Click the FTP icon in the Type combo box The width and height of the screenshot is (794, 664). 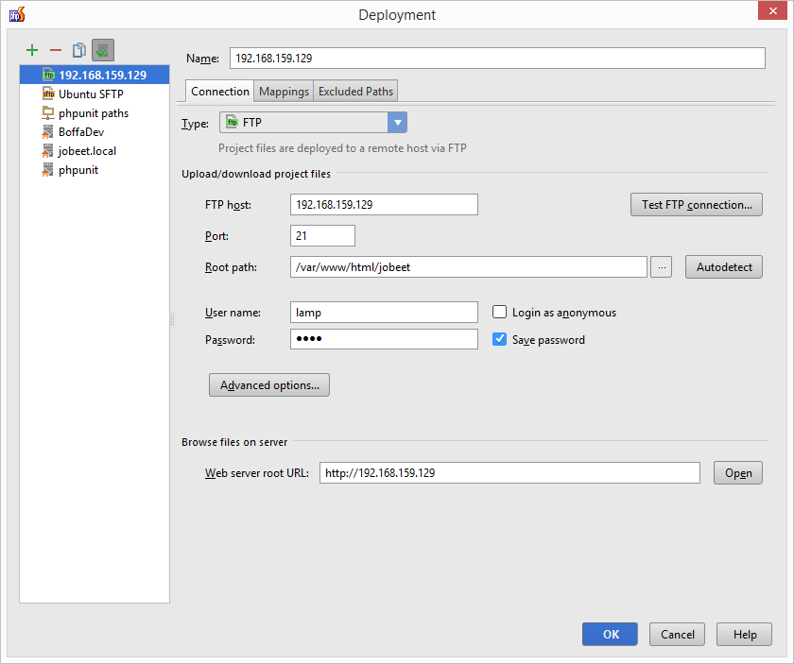[x=232, y=123]
